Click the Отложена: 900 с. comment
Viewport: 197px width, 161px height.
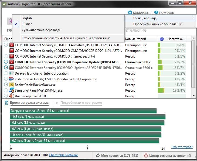(138, 62)
